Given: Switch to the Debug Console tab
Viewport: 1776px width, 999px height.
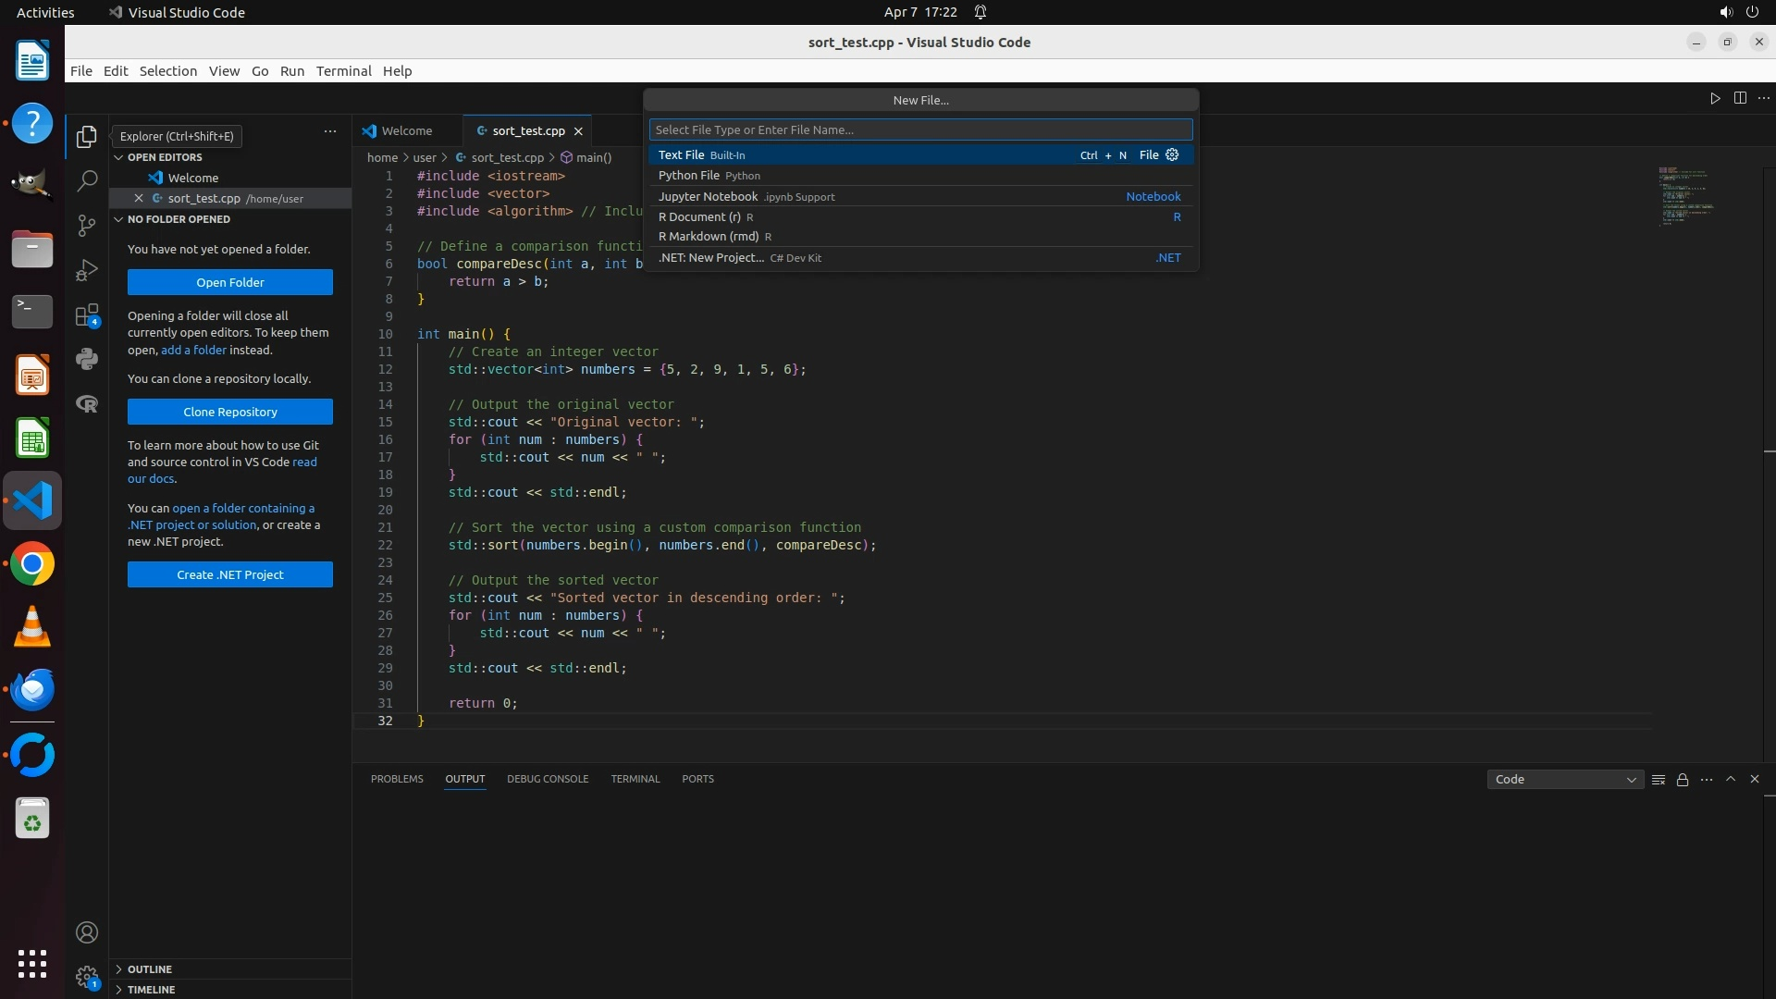Looking at the screenshot, I should coord(548,779).
